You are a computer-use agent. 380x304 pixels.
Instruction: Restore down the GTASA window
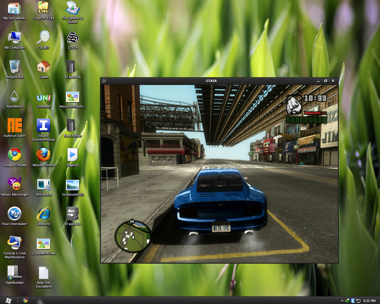tap(326, 81)
